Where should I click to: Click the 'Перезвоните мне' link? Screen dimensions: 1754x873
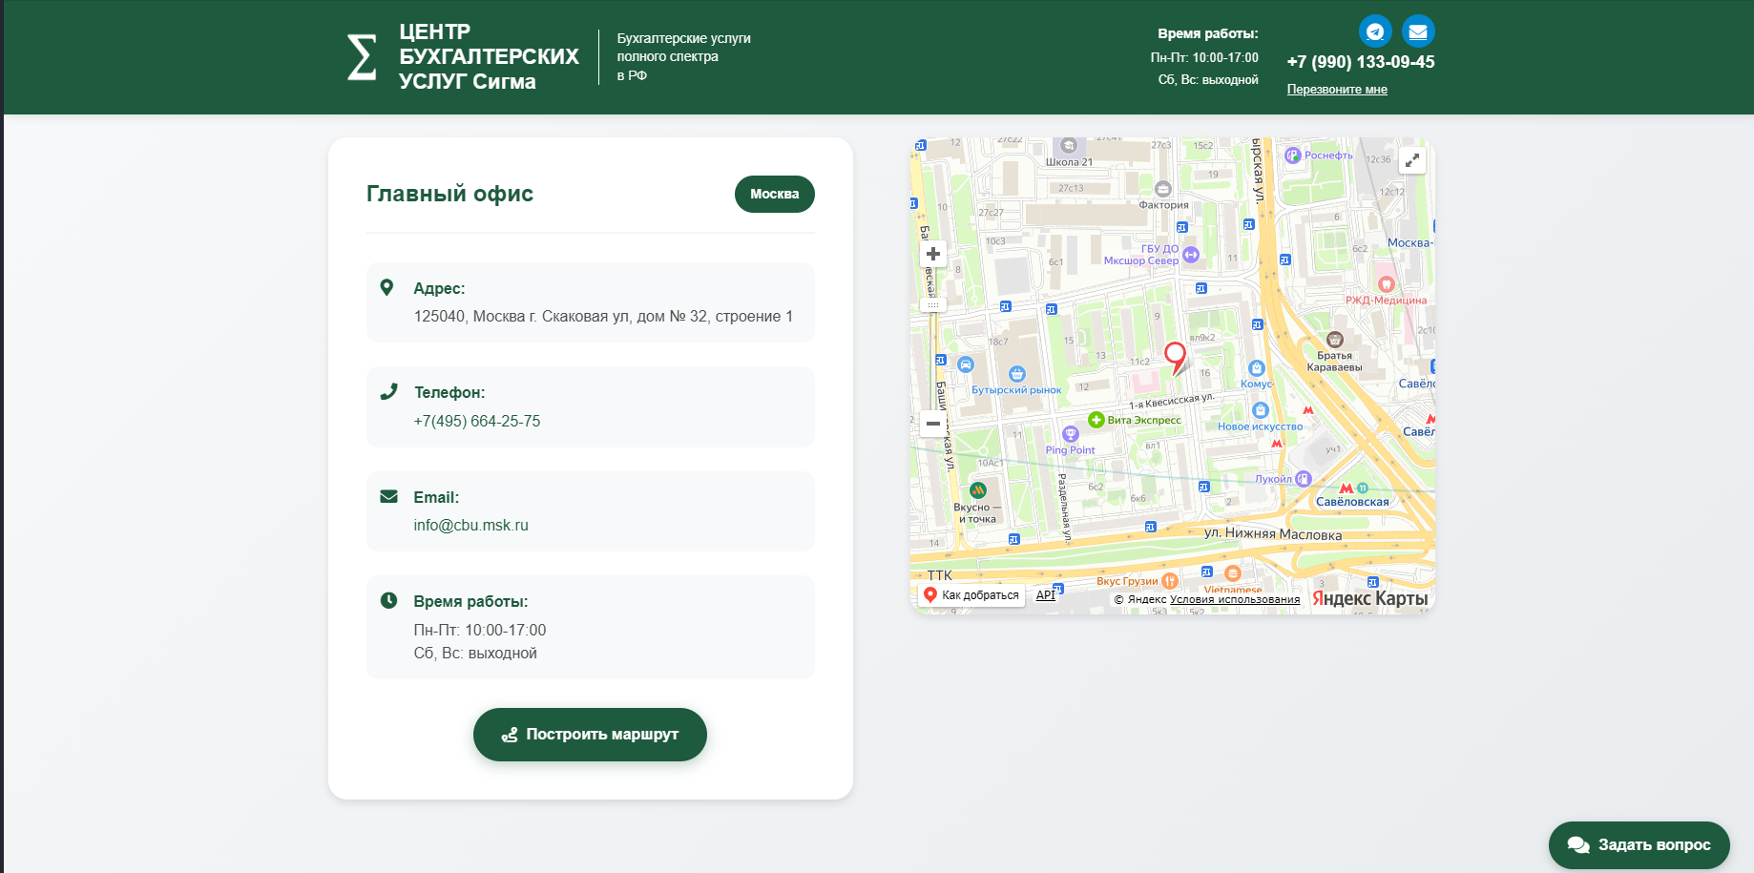click(1337, 90)
